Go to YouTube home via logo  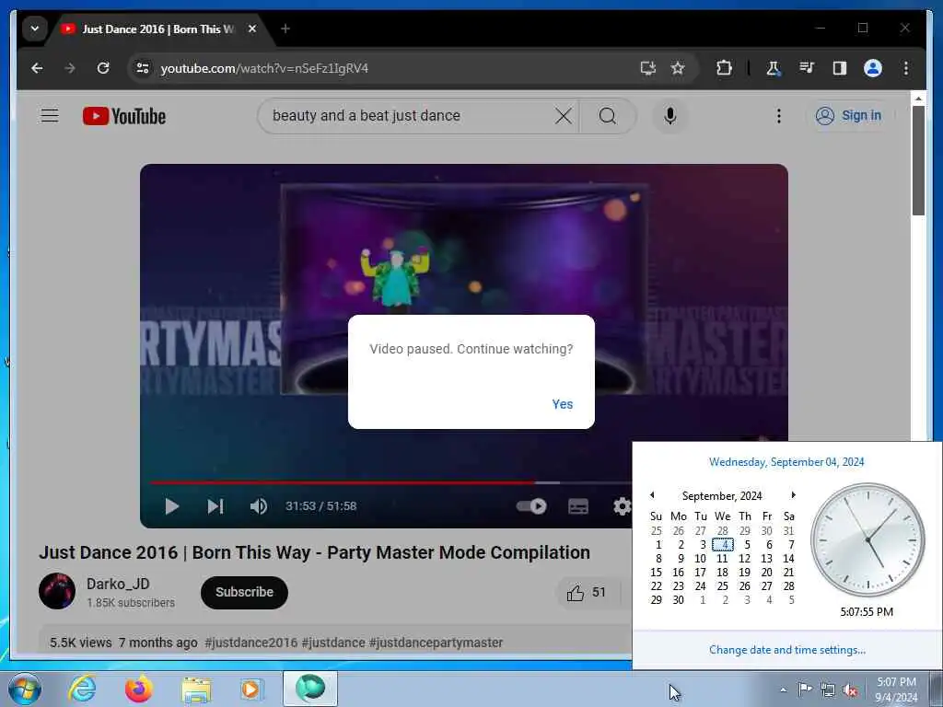[124, 116]
